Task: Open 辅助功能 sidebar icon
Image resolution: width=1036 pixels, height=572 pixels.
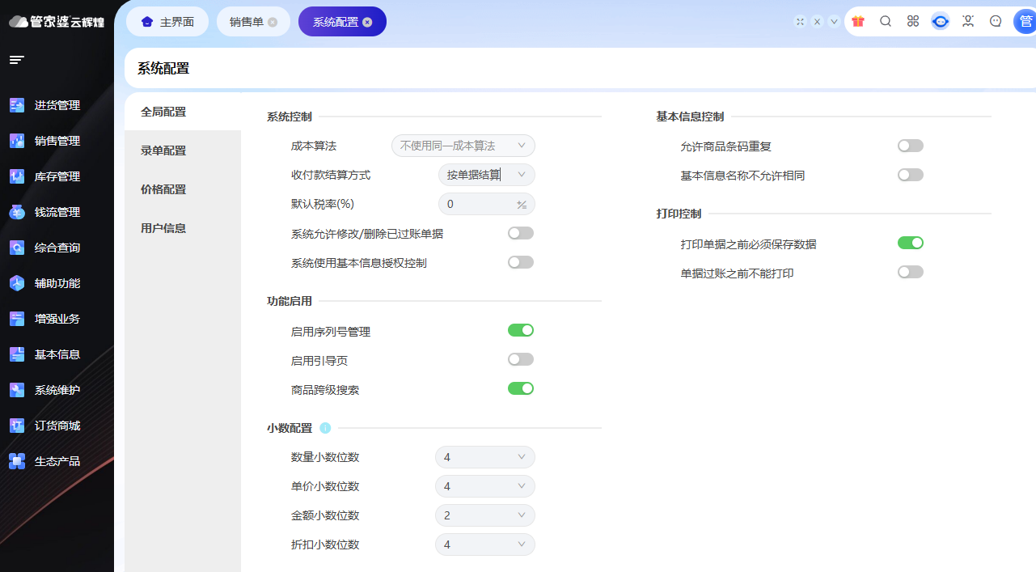Action: click(x=17, y=283)
